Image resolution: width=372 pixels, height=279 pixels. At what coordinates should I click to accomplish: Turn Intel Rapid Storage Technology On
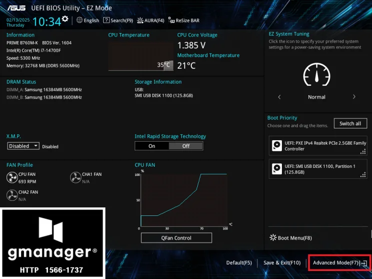tap(152, 146)
